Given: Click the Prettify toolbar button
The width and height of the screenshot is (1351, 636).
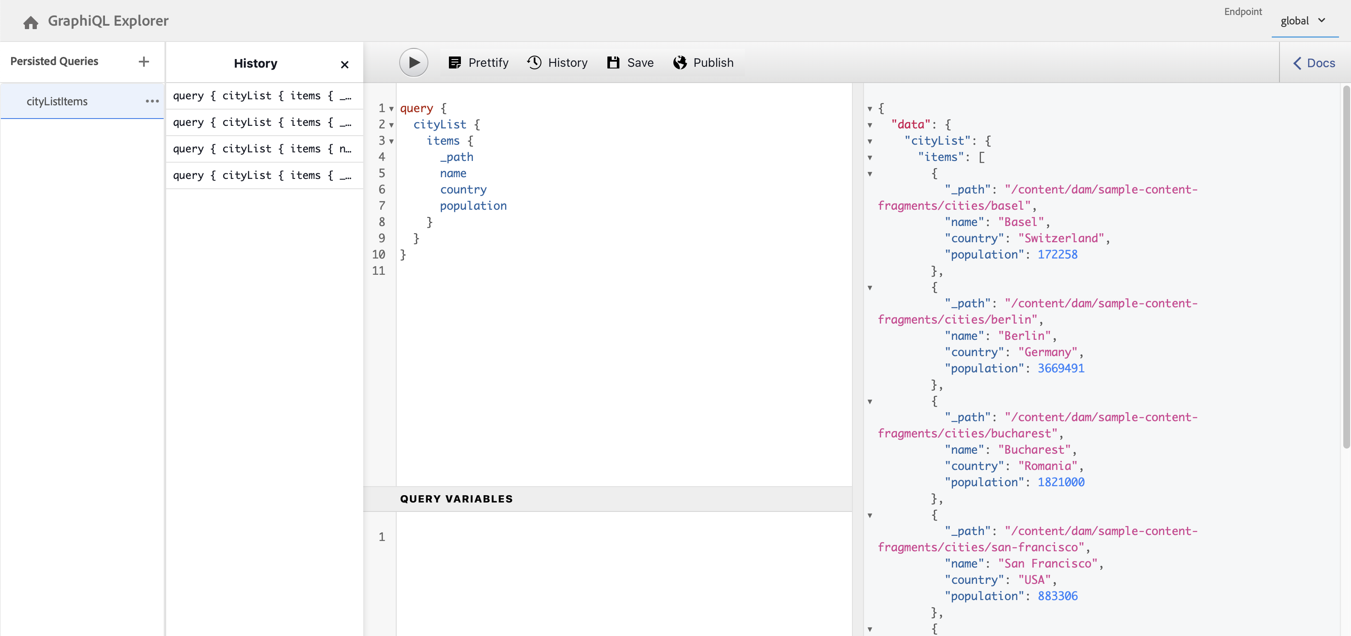Looking at the screenshot, I should (x=478, y=63).
